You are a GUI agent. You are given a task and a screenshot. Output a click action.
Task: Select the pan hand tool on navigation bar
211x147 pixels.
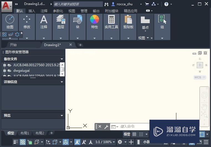pyautogui.click(x=204, y=106)
